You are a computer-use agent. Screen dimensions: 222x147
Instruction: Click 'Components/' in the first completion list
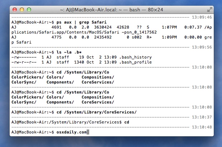[60, 82]
